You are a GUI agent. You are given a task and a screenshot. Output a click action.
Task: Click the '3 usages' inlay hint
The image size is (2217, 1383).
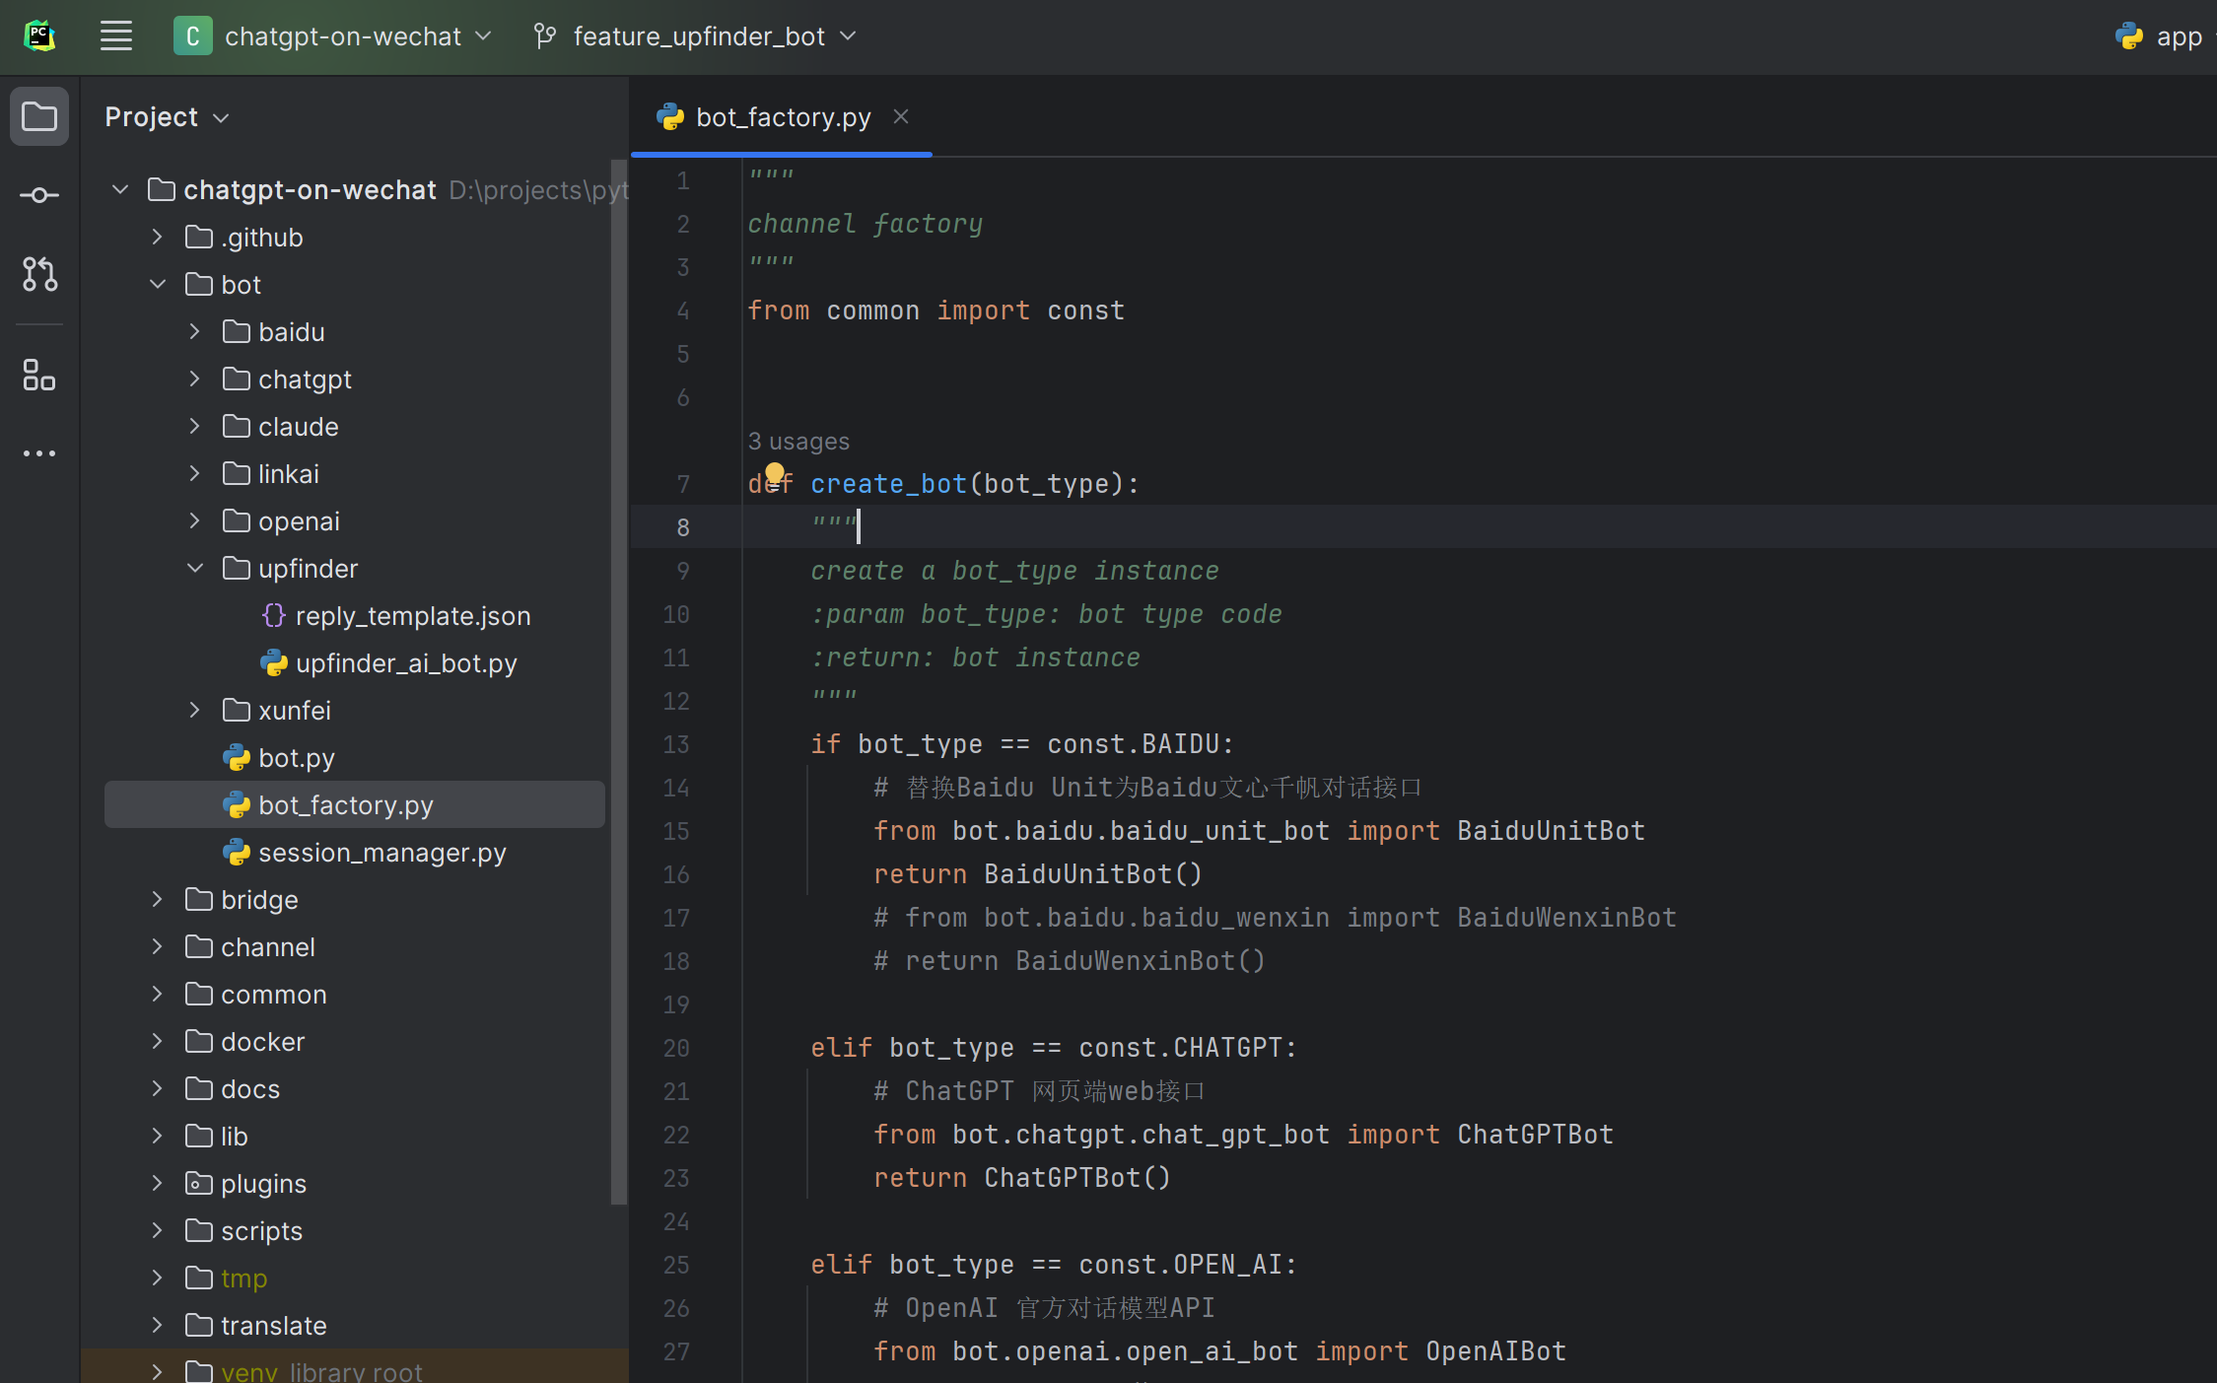coord(798,441)
